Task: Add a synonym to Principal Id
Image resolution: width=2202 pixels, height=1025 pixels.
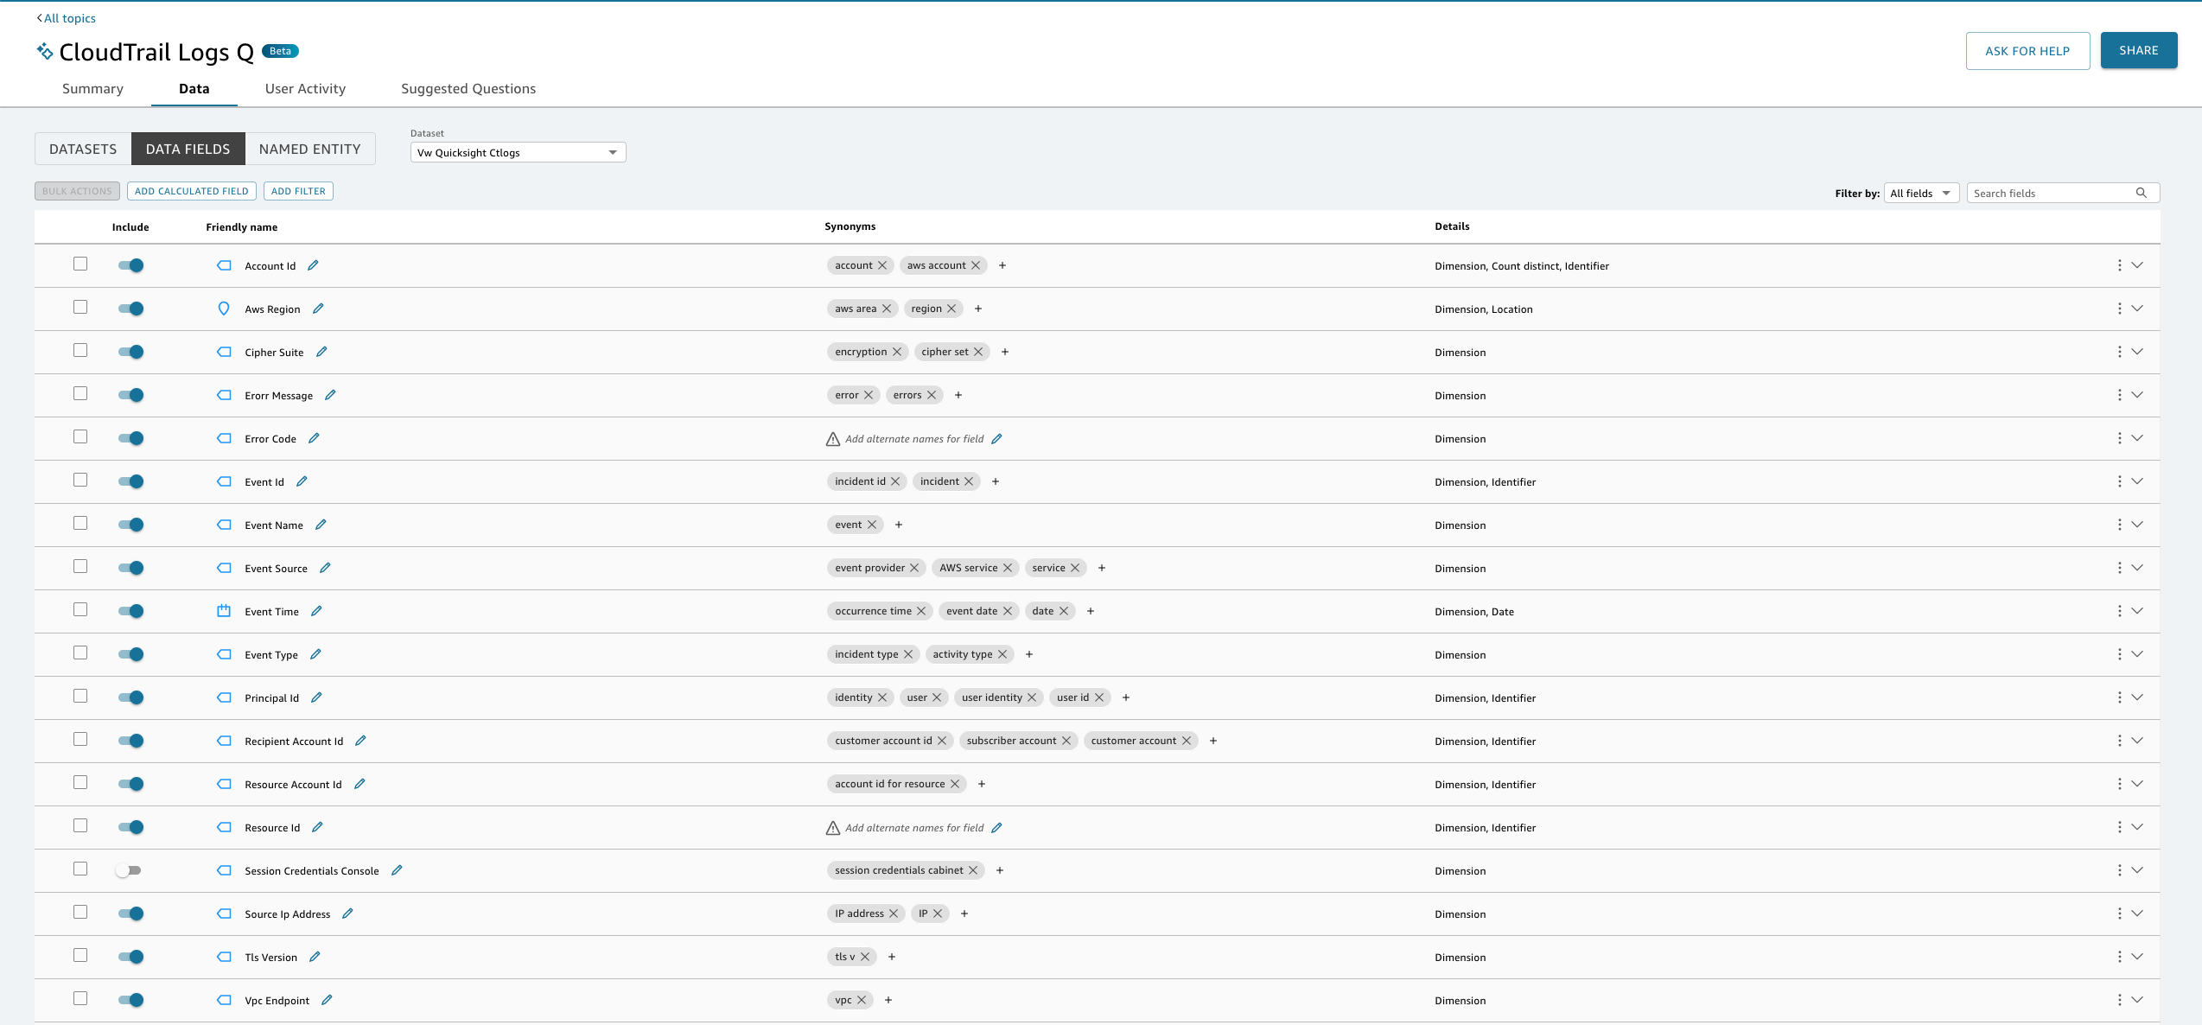Action: [x=1126, y=697]
